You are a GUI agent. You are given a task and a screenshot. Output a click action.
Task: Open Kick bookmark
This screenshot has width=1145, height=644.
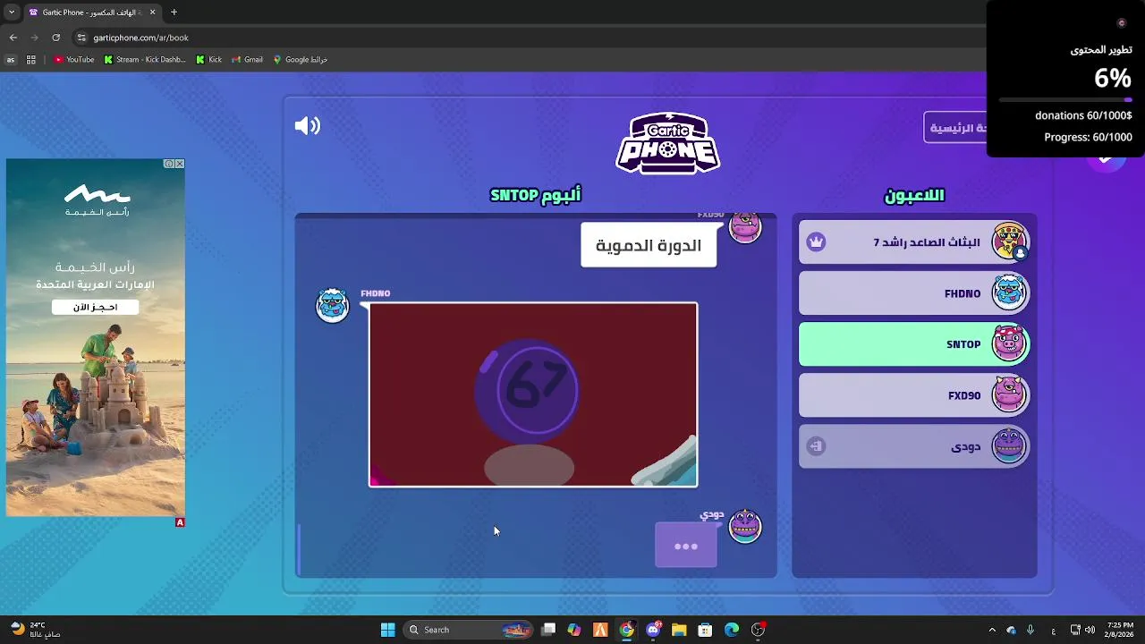(208, 60)
